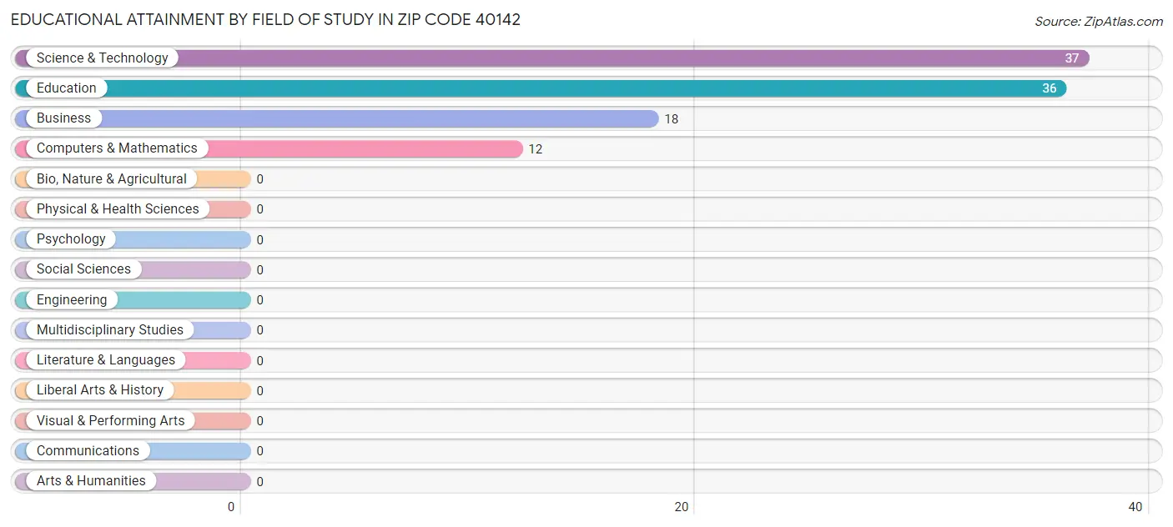Image resolution: width=1173 pixels, height=527 pixels.
Task: Click the 0 value next to Visual & Performing Arts
Action: [260, 421]
